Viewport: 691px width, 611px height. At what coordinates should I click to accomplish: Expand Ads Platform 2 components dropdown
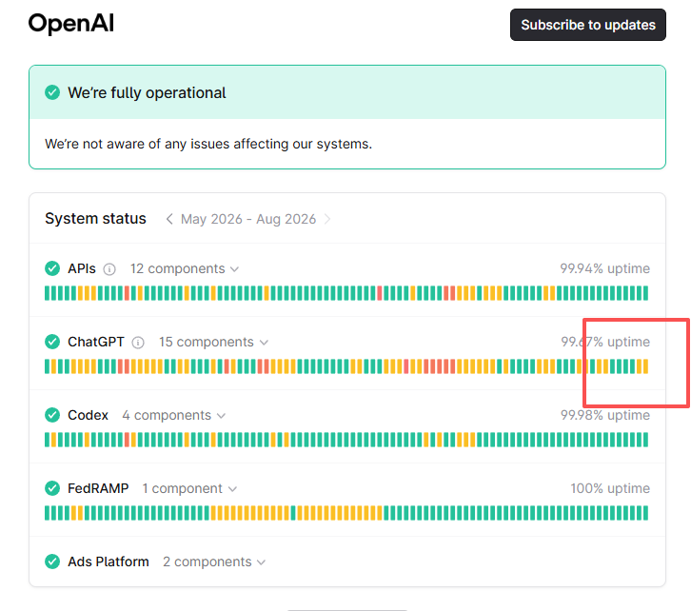tap(214, 562)
